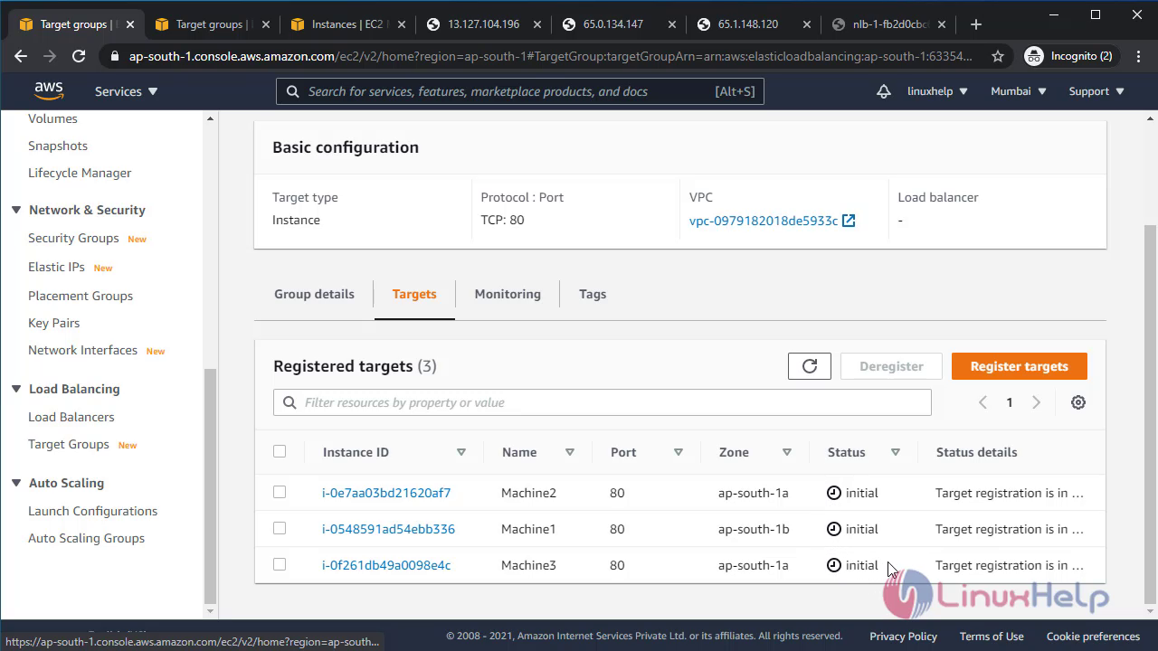Collapse the Auto Scaling section
The height and width of the screenshot is (651, 1158).
coord(16,483)
